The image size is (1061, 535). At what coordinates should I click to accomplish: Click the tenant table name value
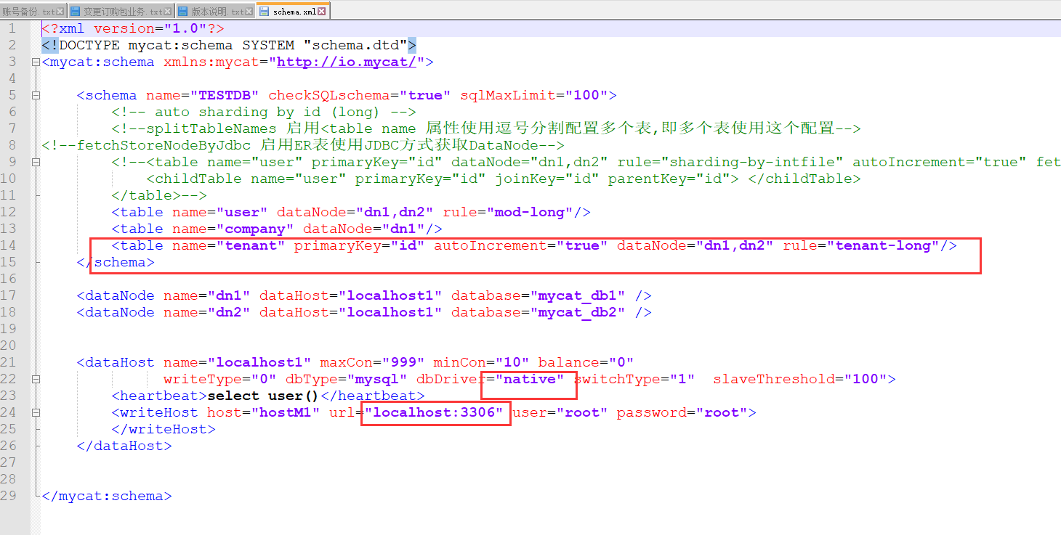click(x=252, y=245)
